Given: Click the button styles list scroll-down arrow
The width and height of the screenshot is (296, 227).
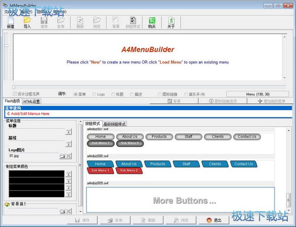Looking at the screenshot, I should pos(289,210).
